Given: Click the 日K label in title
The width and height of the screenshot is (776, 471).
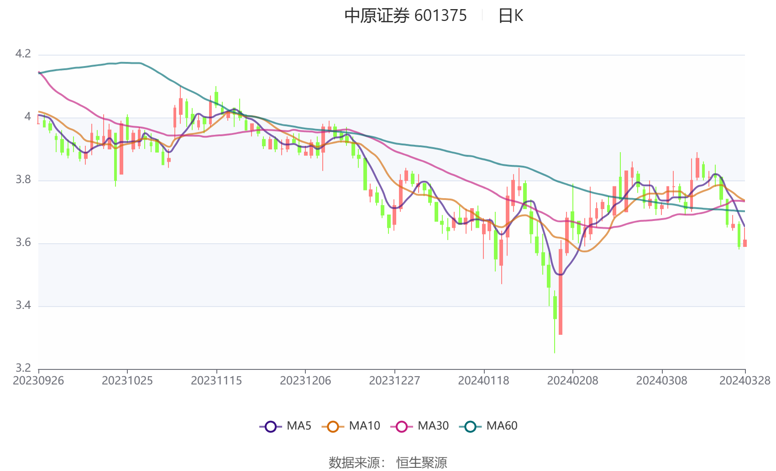Looking at the screenshot, I should point(510,16).
